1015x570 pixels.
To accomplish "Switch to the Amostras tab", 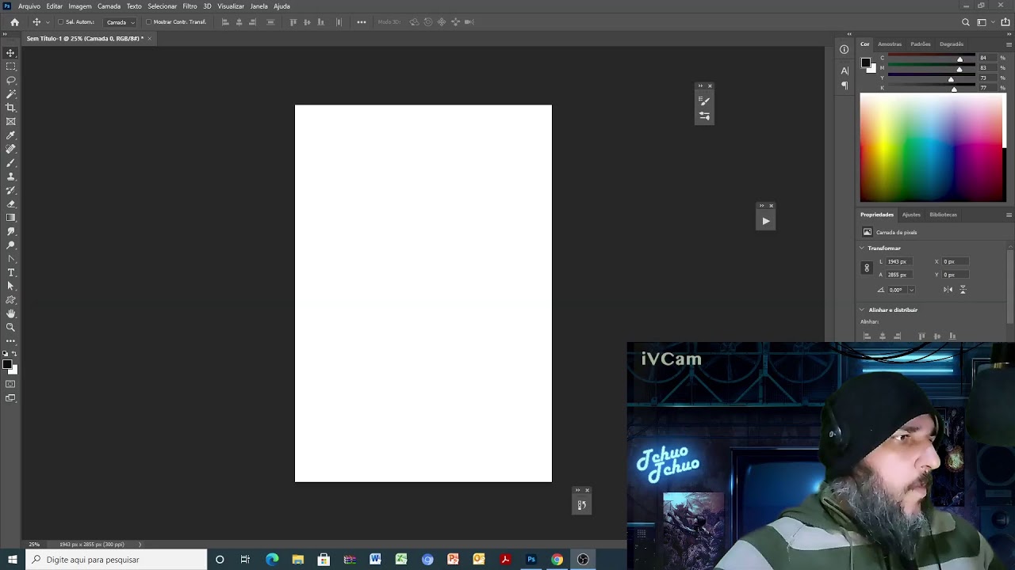I will [x=889, y=44].
